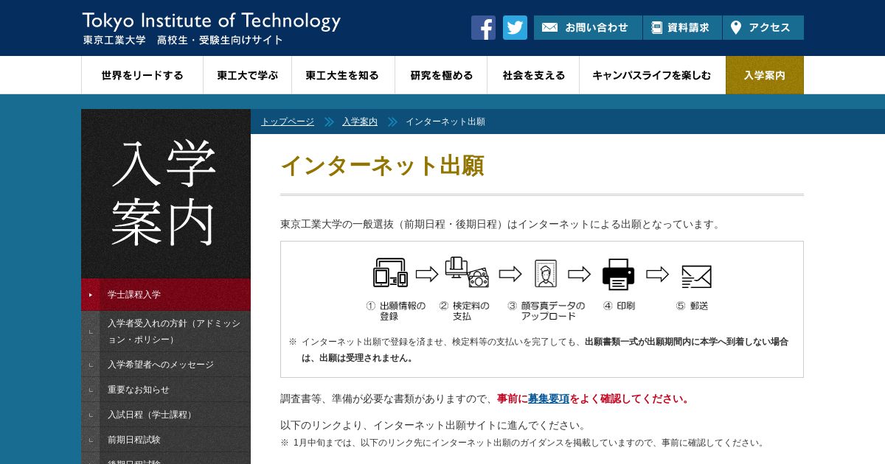Click the envelope icon for 郵送 step

click(x=696, y=276)
